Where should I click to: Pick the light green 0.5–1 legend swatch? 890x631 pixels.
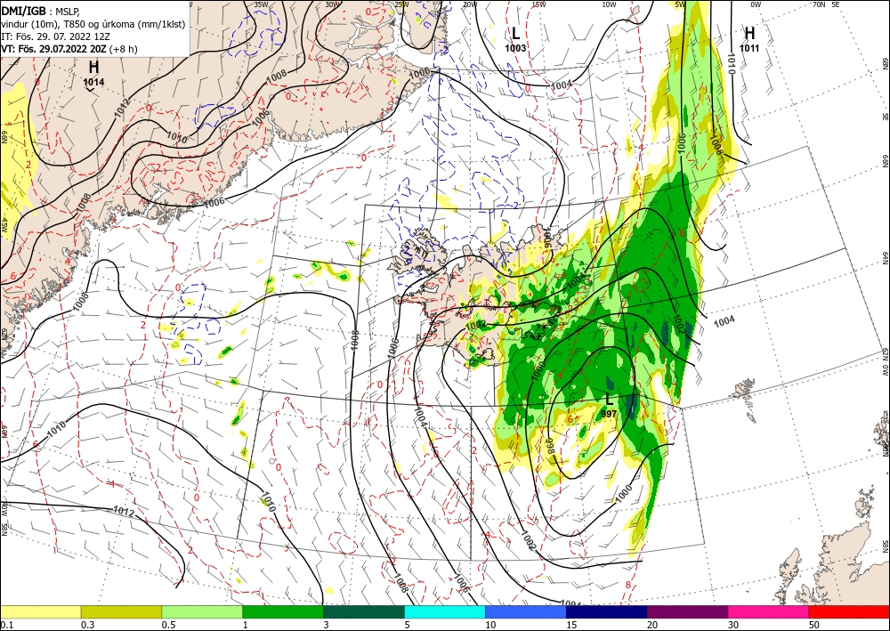coord(202,611)
